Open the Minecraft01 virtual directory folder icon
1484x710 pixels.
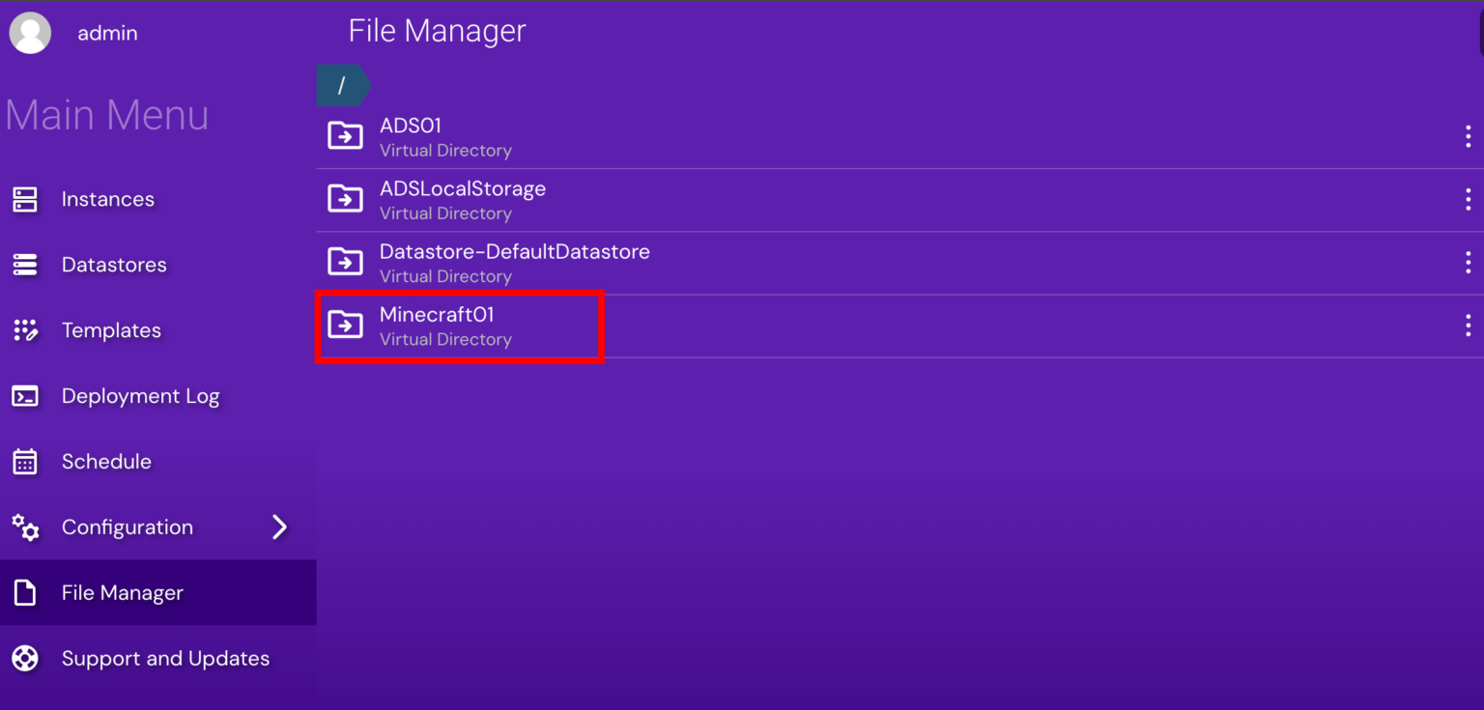coord(345,325)
